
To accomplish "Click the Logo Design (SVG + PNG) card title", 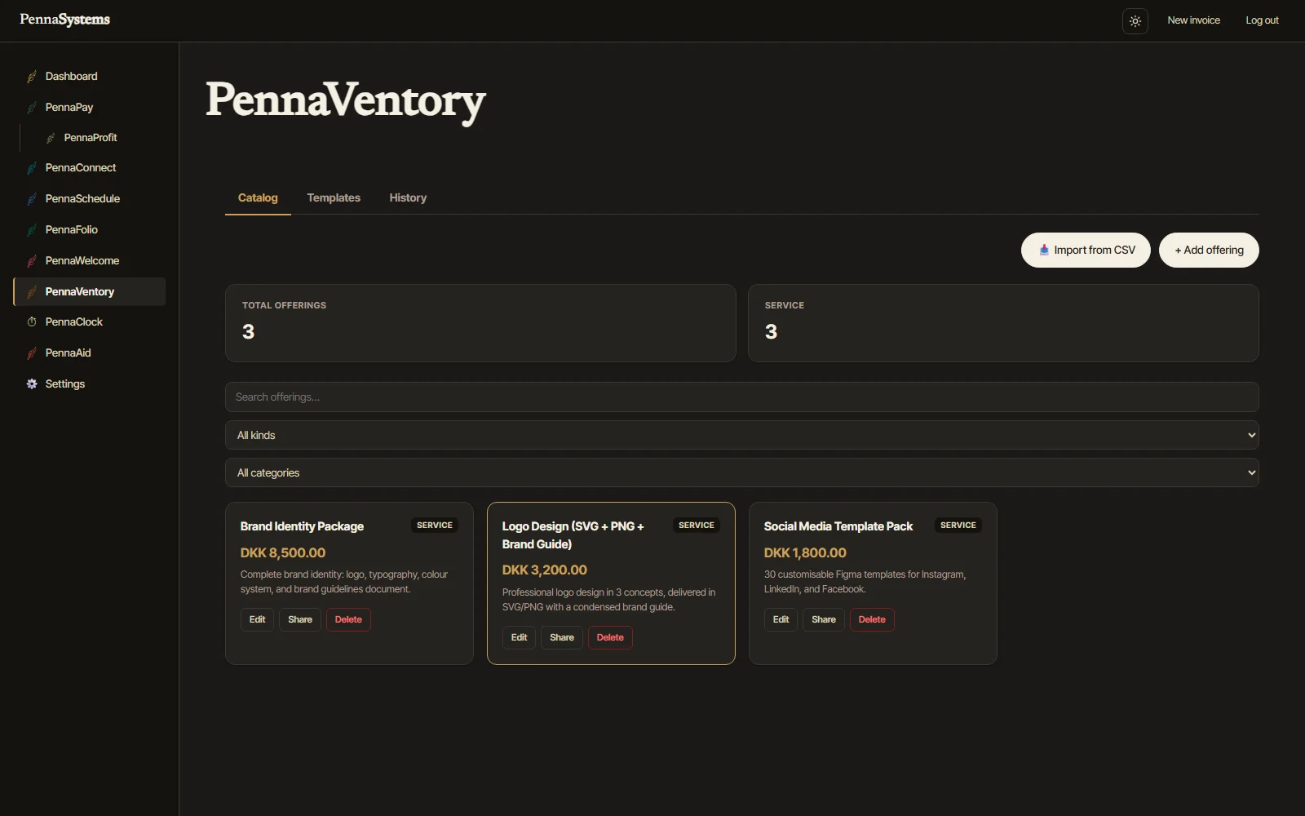I will pos(573,535).
